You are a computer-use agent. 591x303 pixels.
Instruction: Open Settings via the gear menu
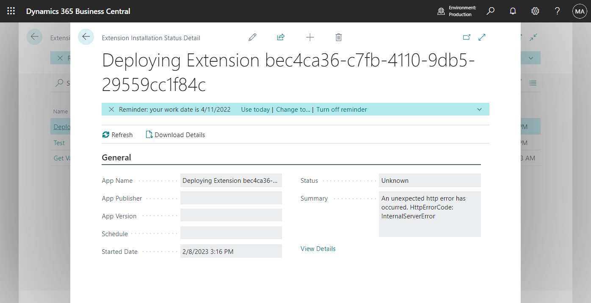pyautogui.click(x=535, y=11)
